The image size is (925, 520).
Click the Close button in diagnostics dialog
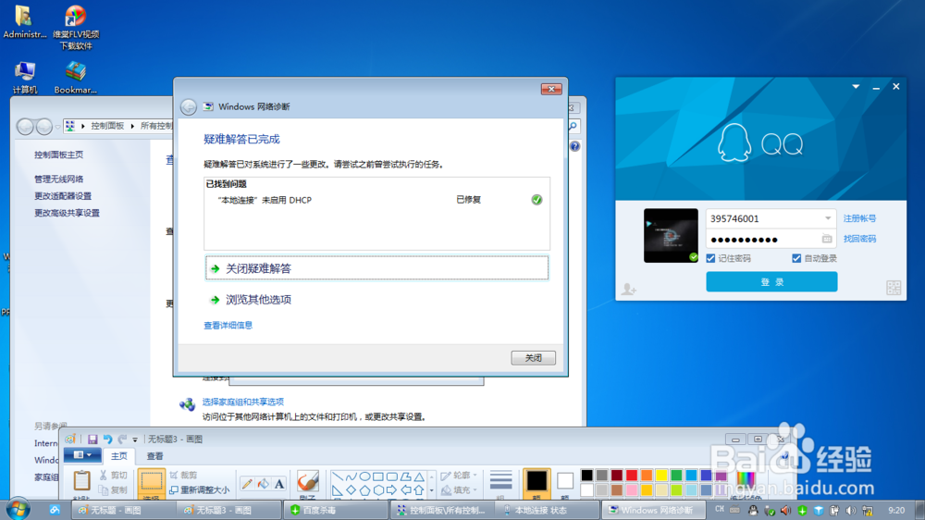click(x=533, y=358)
